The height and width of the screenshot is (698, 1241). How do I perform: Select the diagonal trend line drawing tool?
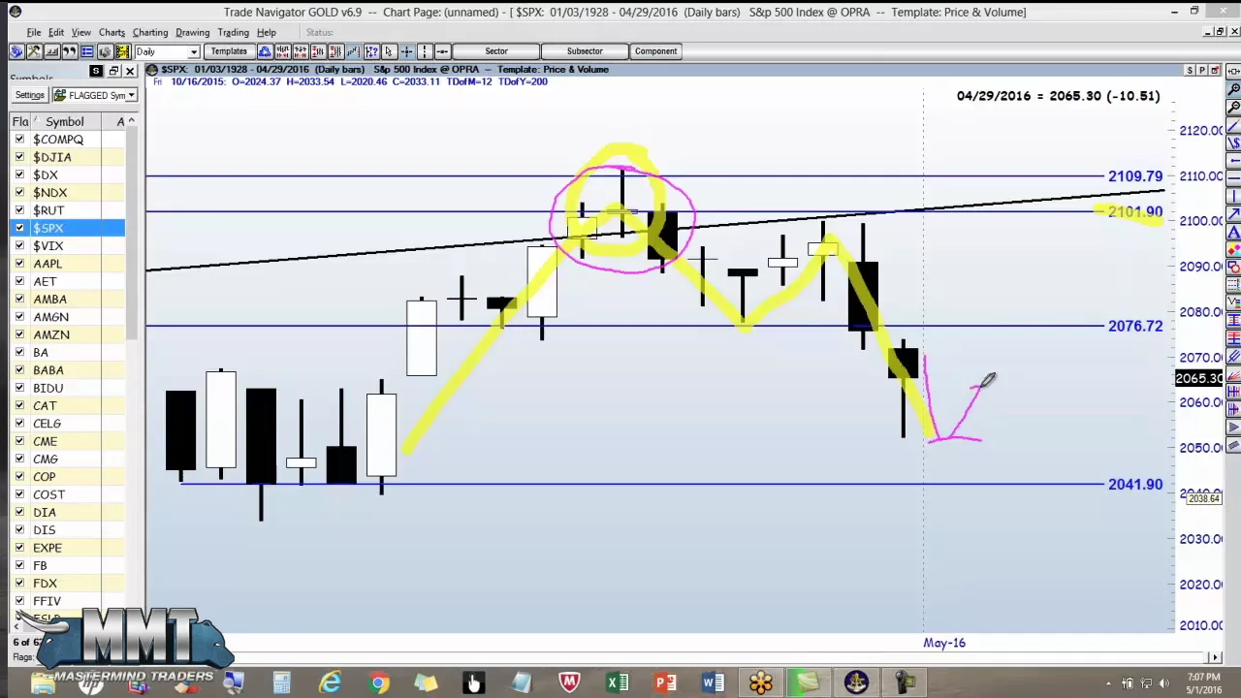(1233, 125)
